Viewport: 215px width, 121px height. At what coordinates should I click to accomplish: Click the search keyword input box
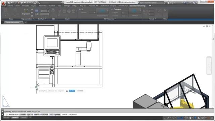(152, 3)
